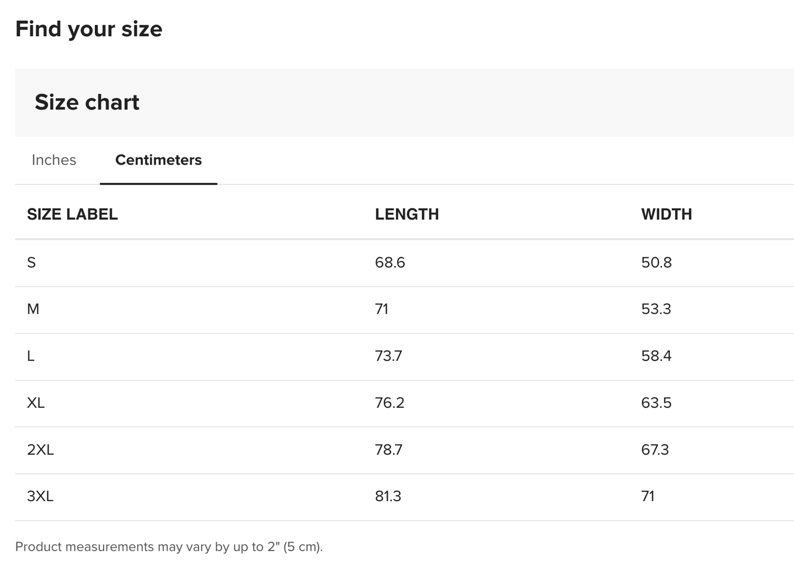794x578 pixels.
Task: Click the WIDTH column header
Action: [666, 214]
